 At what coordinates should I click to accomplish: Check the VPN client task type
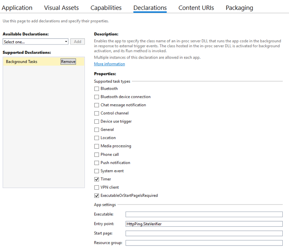coord(97,187)
